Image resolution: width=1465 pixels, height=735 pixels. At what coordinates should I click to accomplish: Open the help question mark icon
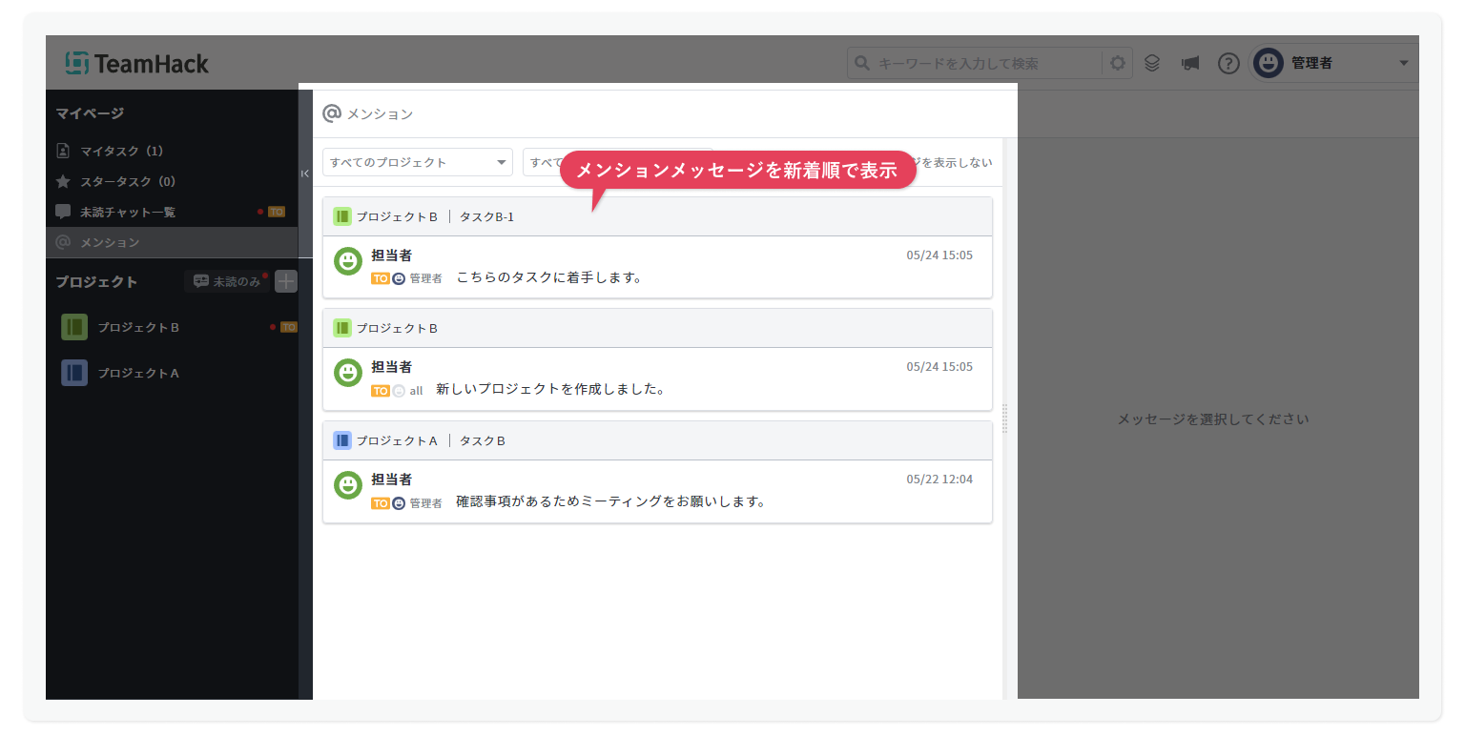(1228, 63)
